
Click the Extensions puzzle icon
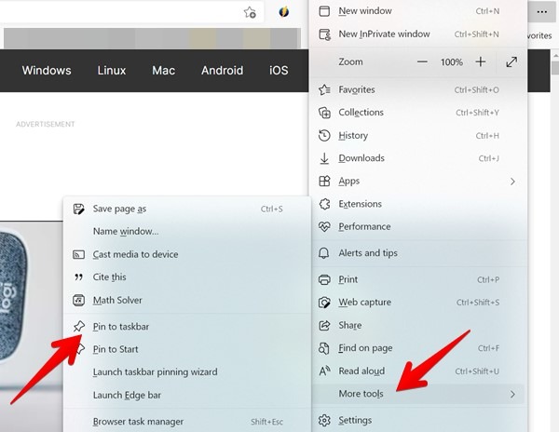click(324, 204)
